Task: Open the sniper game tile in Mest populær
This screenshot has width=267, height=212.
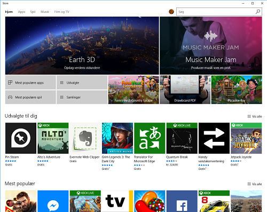Action: coord(21,201)
